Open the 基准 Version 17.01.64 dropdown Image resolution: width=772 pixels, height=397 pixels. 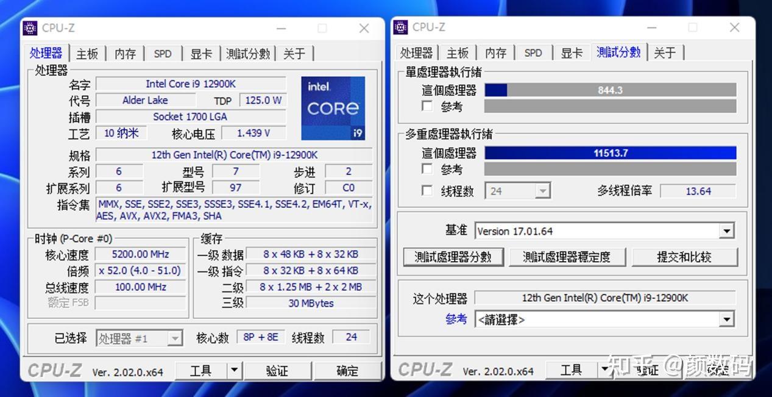click(x=725, y=231)
